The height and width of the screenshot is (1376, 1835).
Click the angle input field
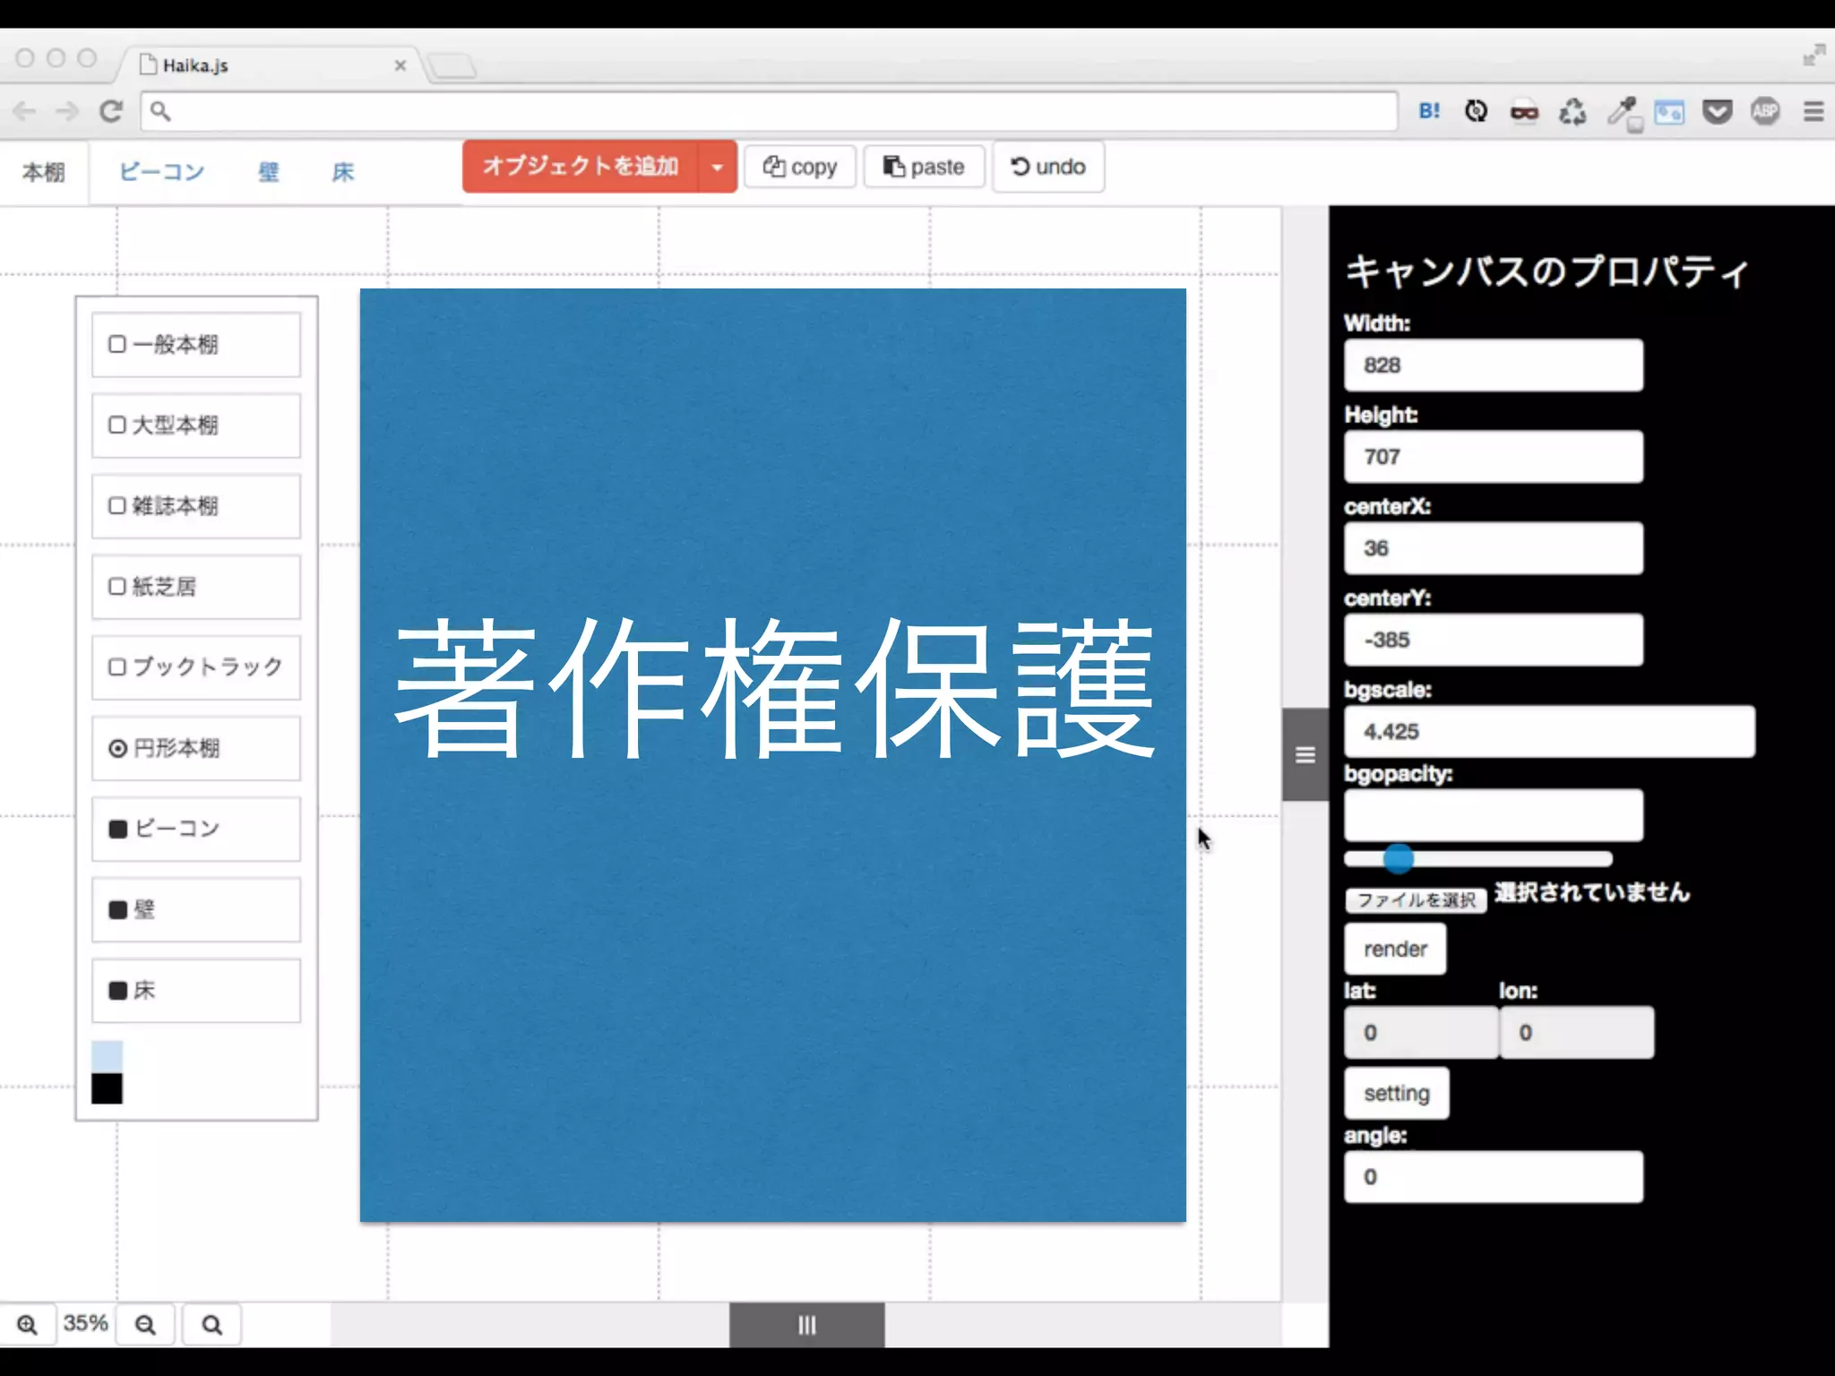coord(1494,1177)
